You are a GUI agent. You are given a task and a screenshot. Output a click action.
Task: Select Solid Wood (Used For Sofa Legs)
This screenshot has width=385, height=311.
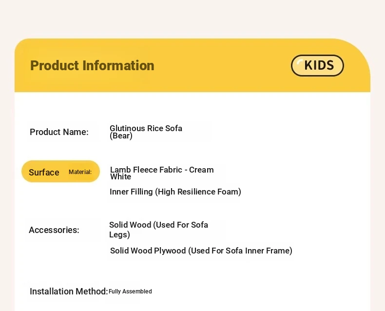point(158,230)
